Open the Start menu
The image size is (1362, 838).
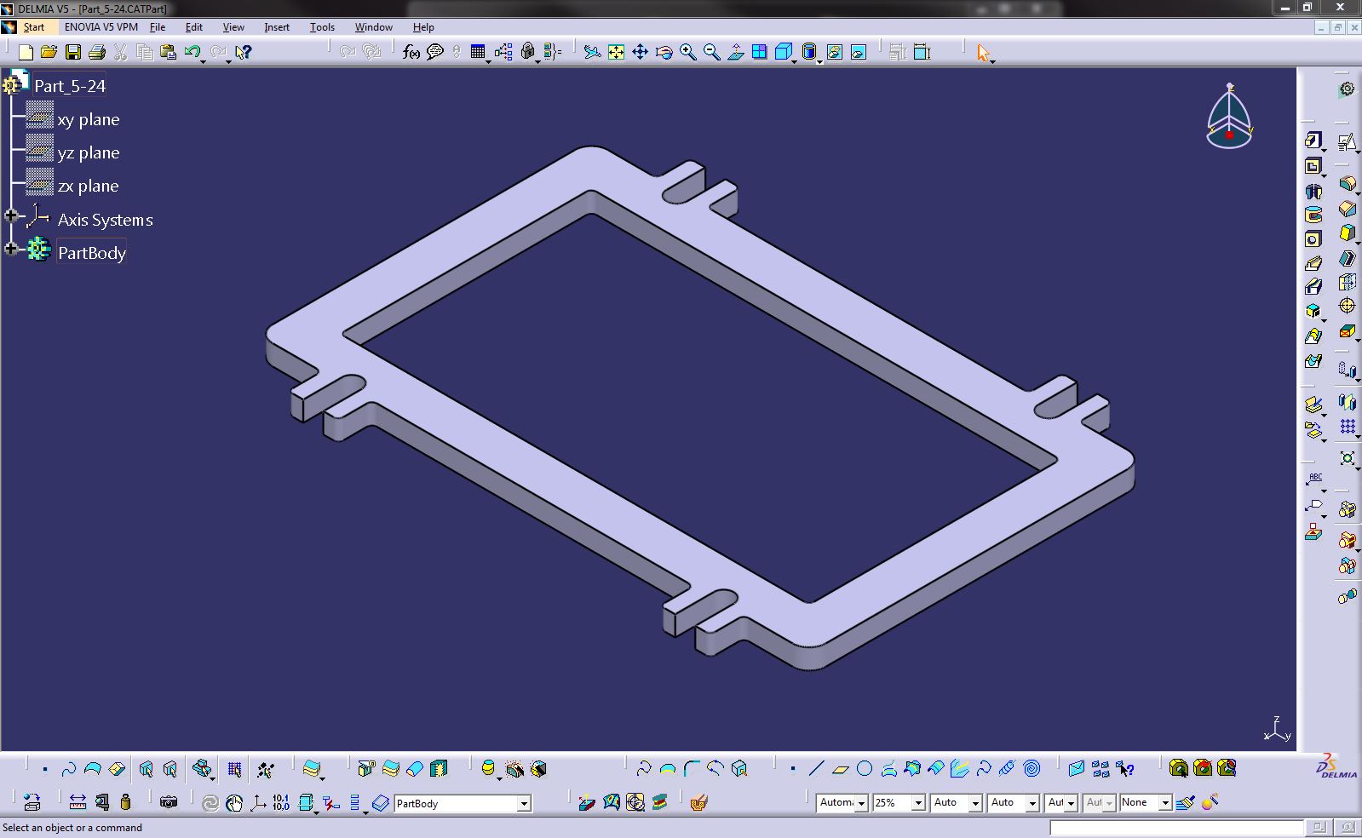click(34, 27)
